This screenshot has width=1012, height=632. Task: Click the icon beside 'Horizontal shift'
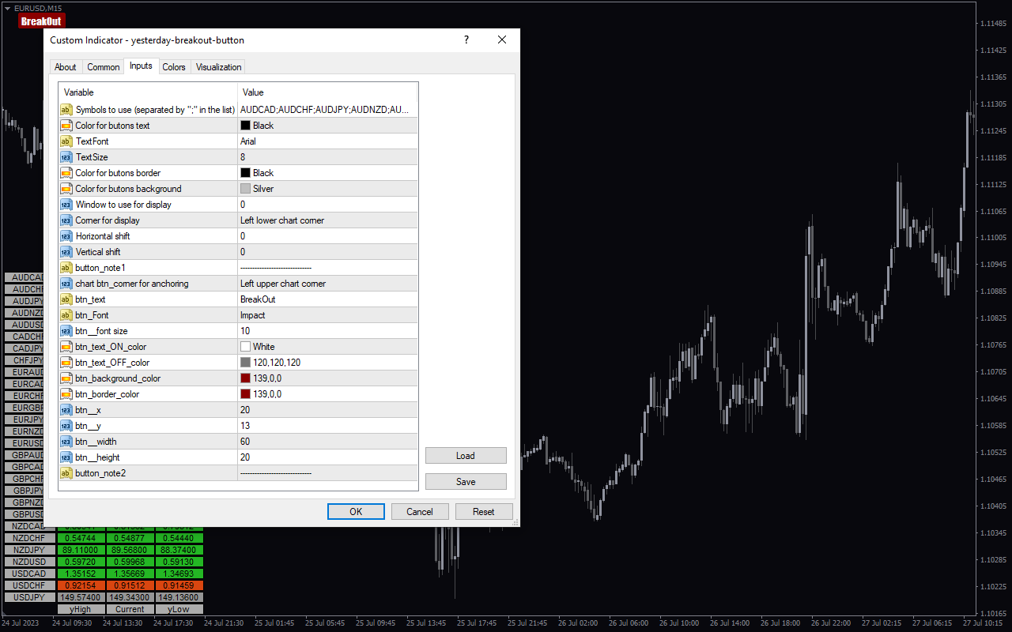pyautogui.click(x=66, y=236)
